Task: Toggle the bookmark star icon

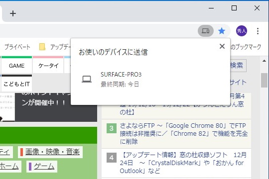Action: pos(222,31)
